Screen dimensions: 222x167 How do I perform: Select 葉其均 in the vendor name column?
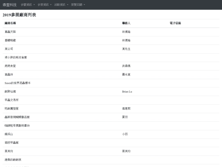(9, 151)
